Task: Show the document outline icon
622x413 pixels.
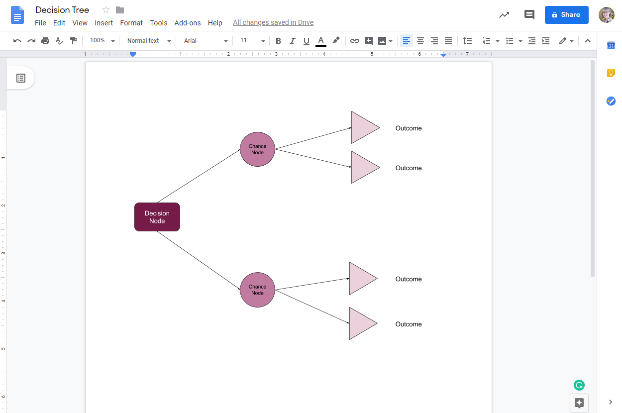Action: 21,78
